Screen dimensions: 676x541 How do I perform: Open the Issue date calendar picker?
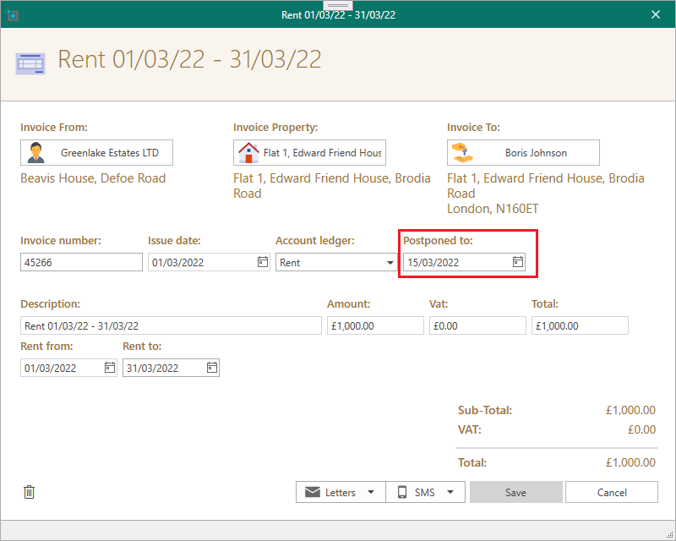coord(263,262)
